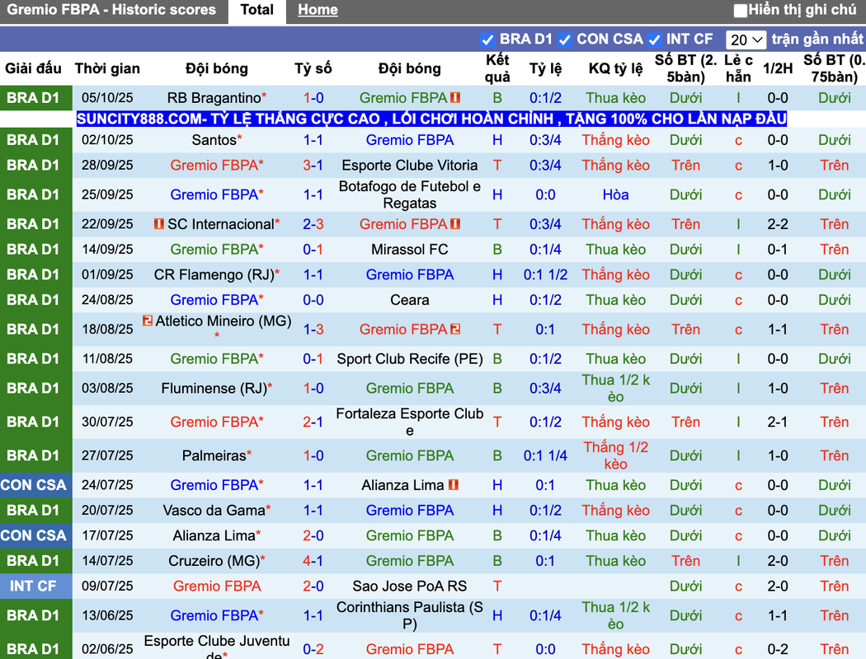Click the date 09/07/25
The image size is (866, 659).
click(107, 587)
